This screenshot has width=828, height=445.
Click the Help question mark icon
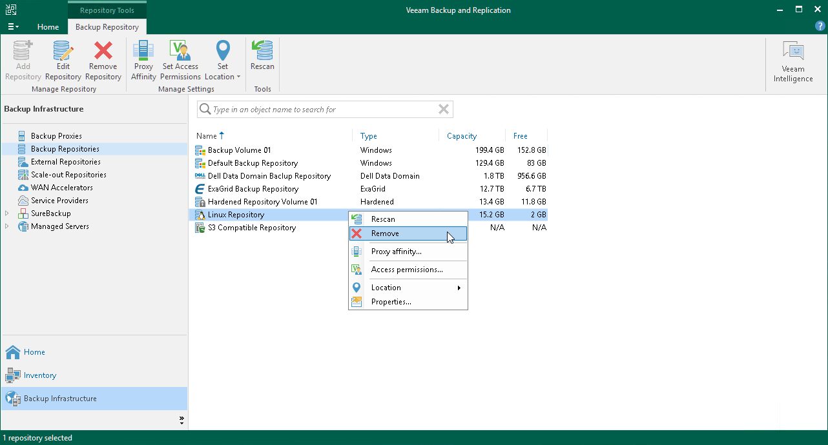[x=820, y=26]
